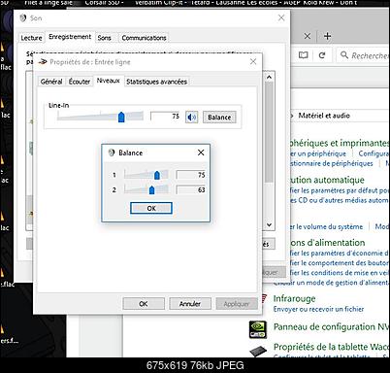Click the NVIDIA control panel icon
The image size is (390, 373).
pyautogui.click(x=258, y=329)
